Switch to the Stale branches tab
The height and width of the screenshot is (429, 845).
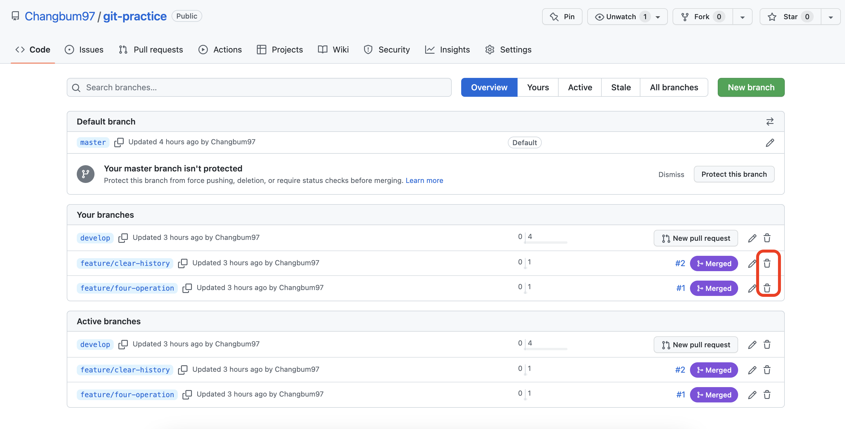coord(621,88)
